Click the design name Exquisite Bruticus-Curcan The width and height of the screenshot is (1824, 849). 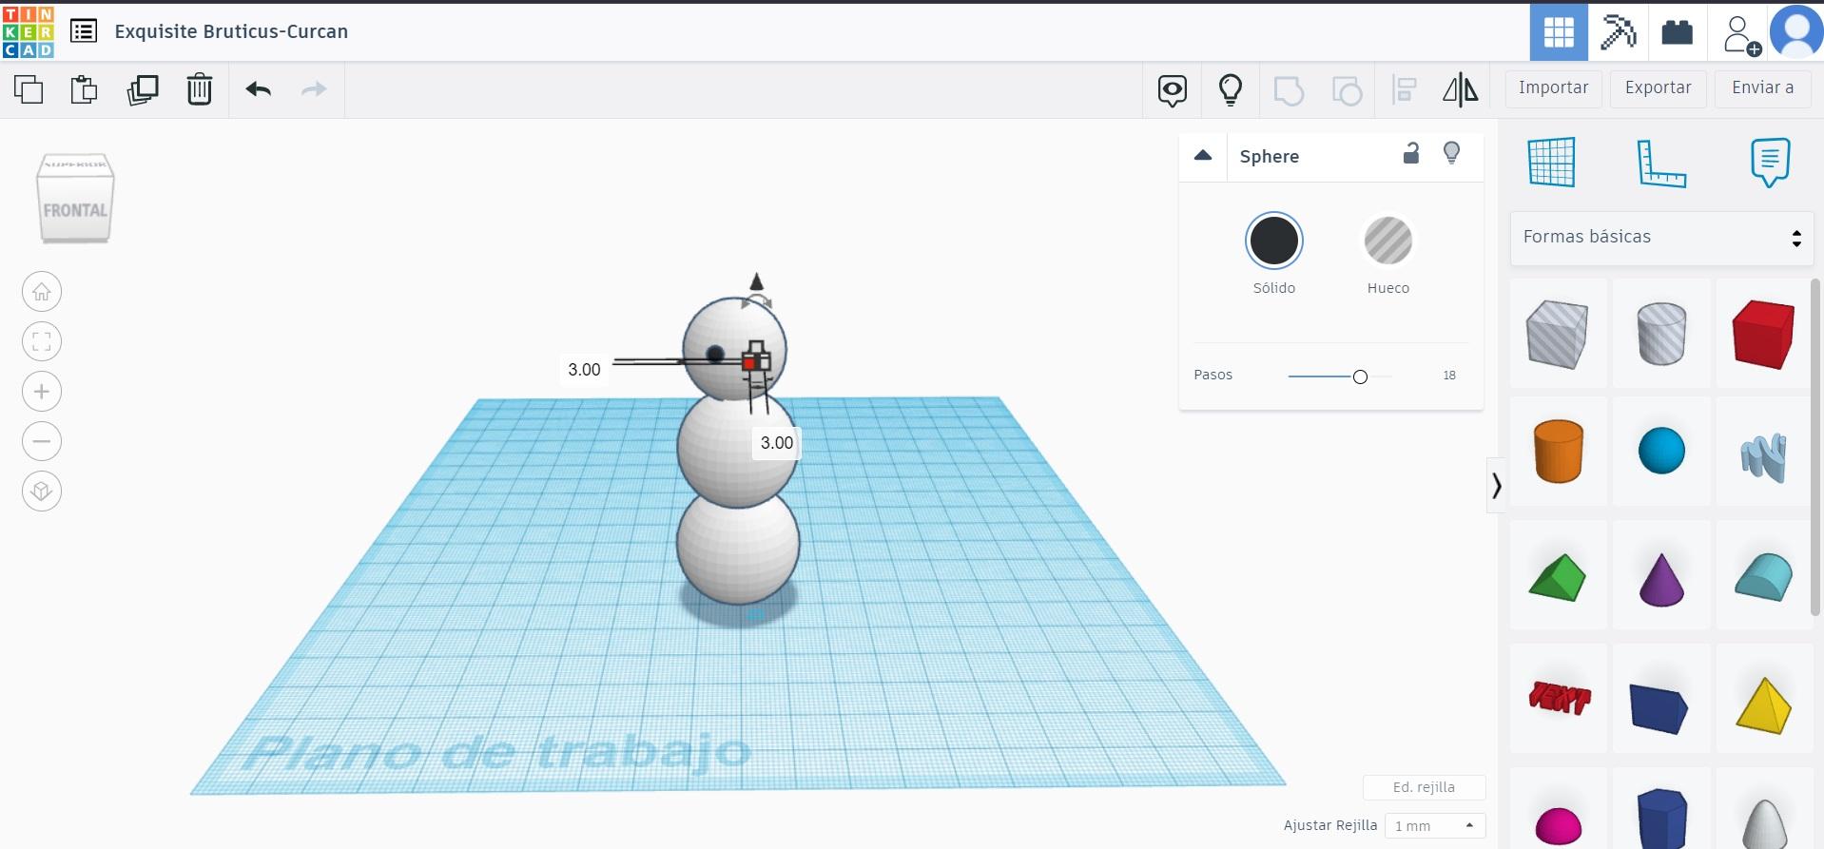pos(231,31)
